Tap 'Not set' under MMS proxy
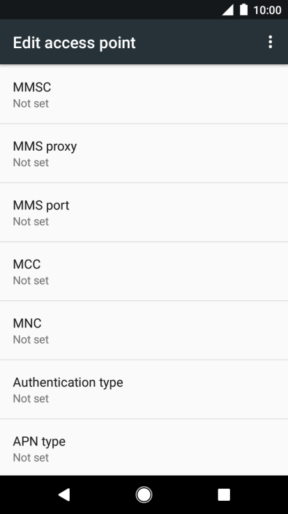Viewport: 288px width, 514px height. pos(31,162)
